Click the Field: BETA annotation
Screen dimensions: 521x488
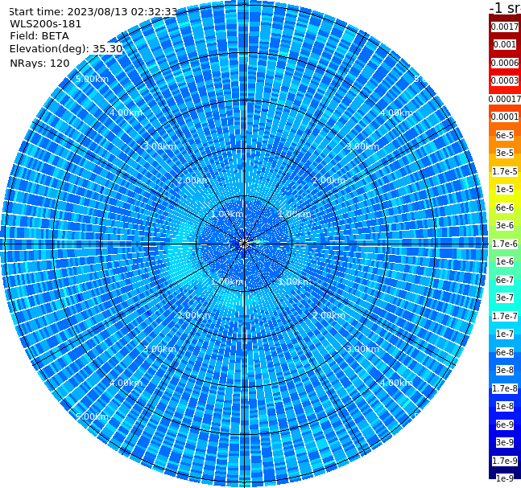(x=39, y=36)
